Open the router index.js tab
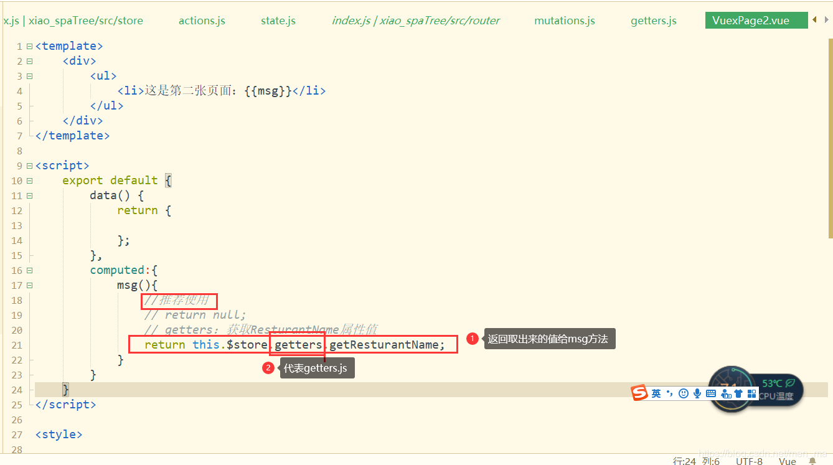 click(x=416, y=21)
